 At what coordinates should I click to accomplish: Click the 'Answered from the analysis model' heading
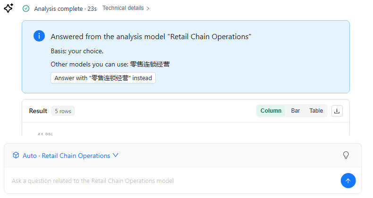click(x=151, y=37)
